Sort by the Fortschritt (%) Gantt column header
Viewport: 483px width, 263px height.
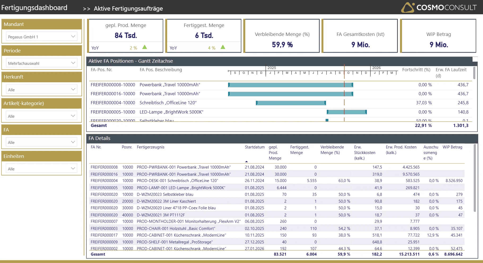pyautogui.click(x=416, y=70)
